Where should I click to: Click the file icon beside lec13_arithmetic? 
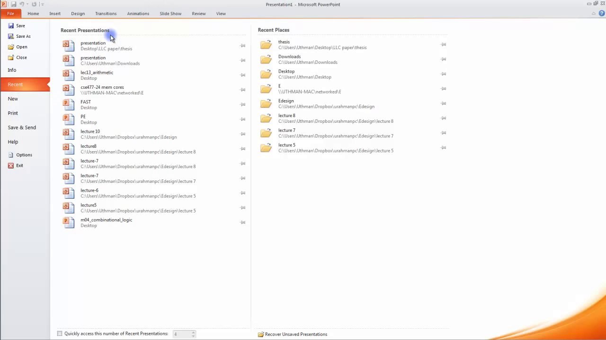click(x=69, y=75)
